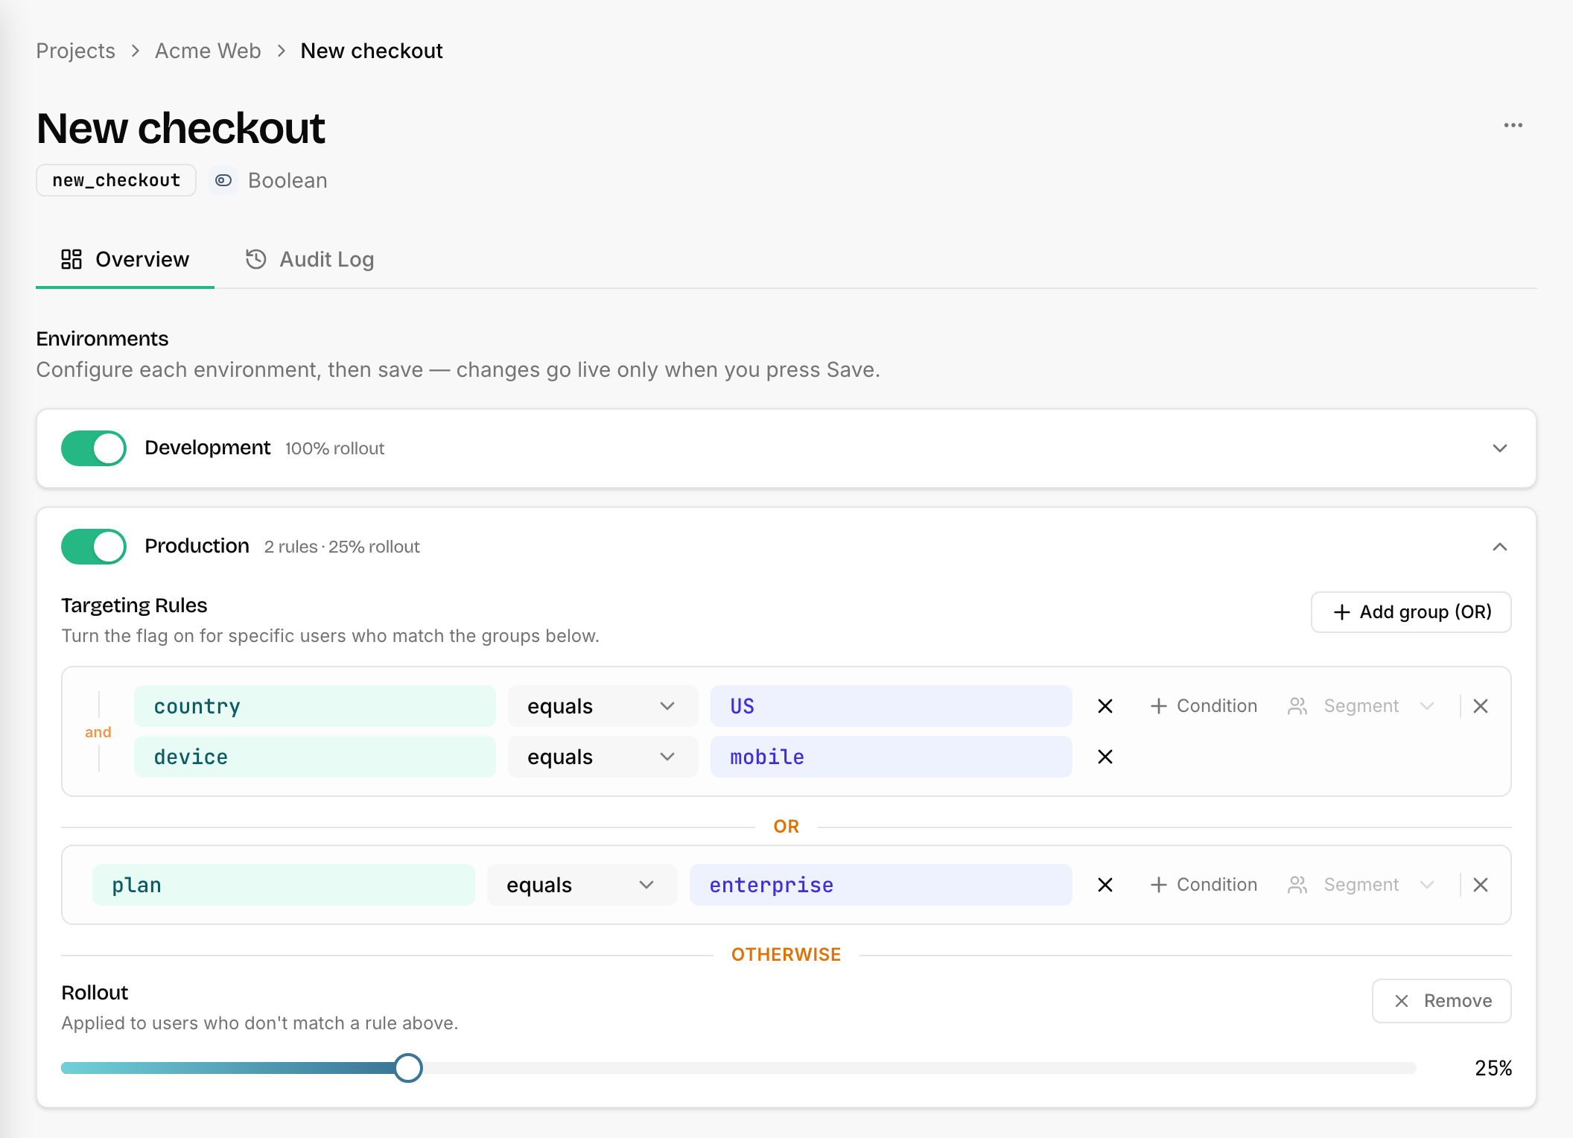
Task: Toggle the Production environment switch
Action: [94, 547]
